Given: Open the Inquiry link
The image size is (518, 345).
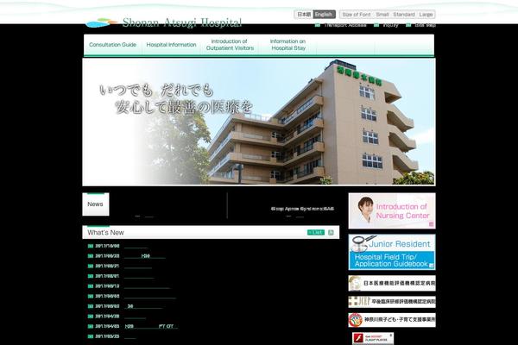Looking at the screenshot, I should (x=386, y=25).
